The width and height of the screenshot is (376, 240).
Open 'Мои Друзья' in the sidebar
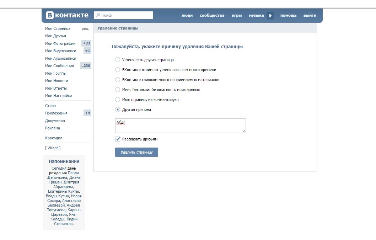55,36
